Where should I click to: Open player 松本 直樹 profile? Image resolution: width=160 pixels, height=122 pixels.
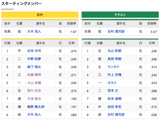pyautogui.click(x=114, y=99)
